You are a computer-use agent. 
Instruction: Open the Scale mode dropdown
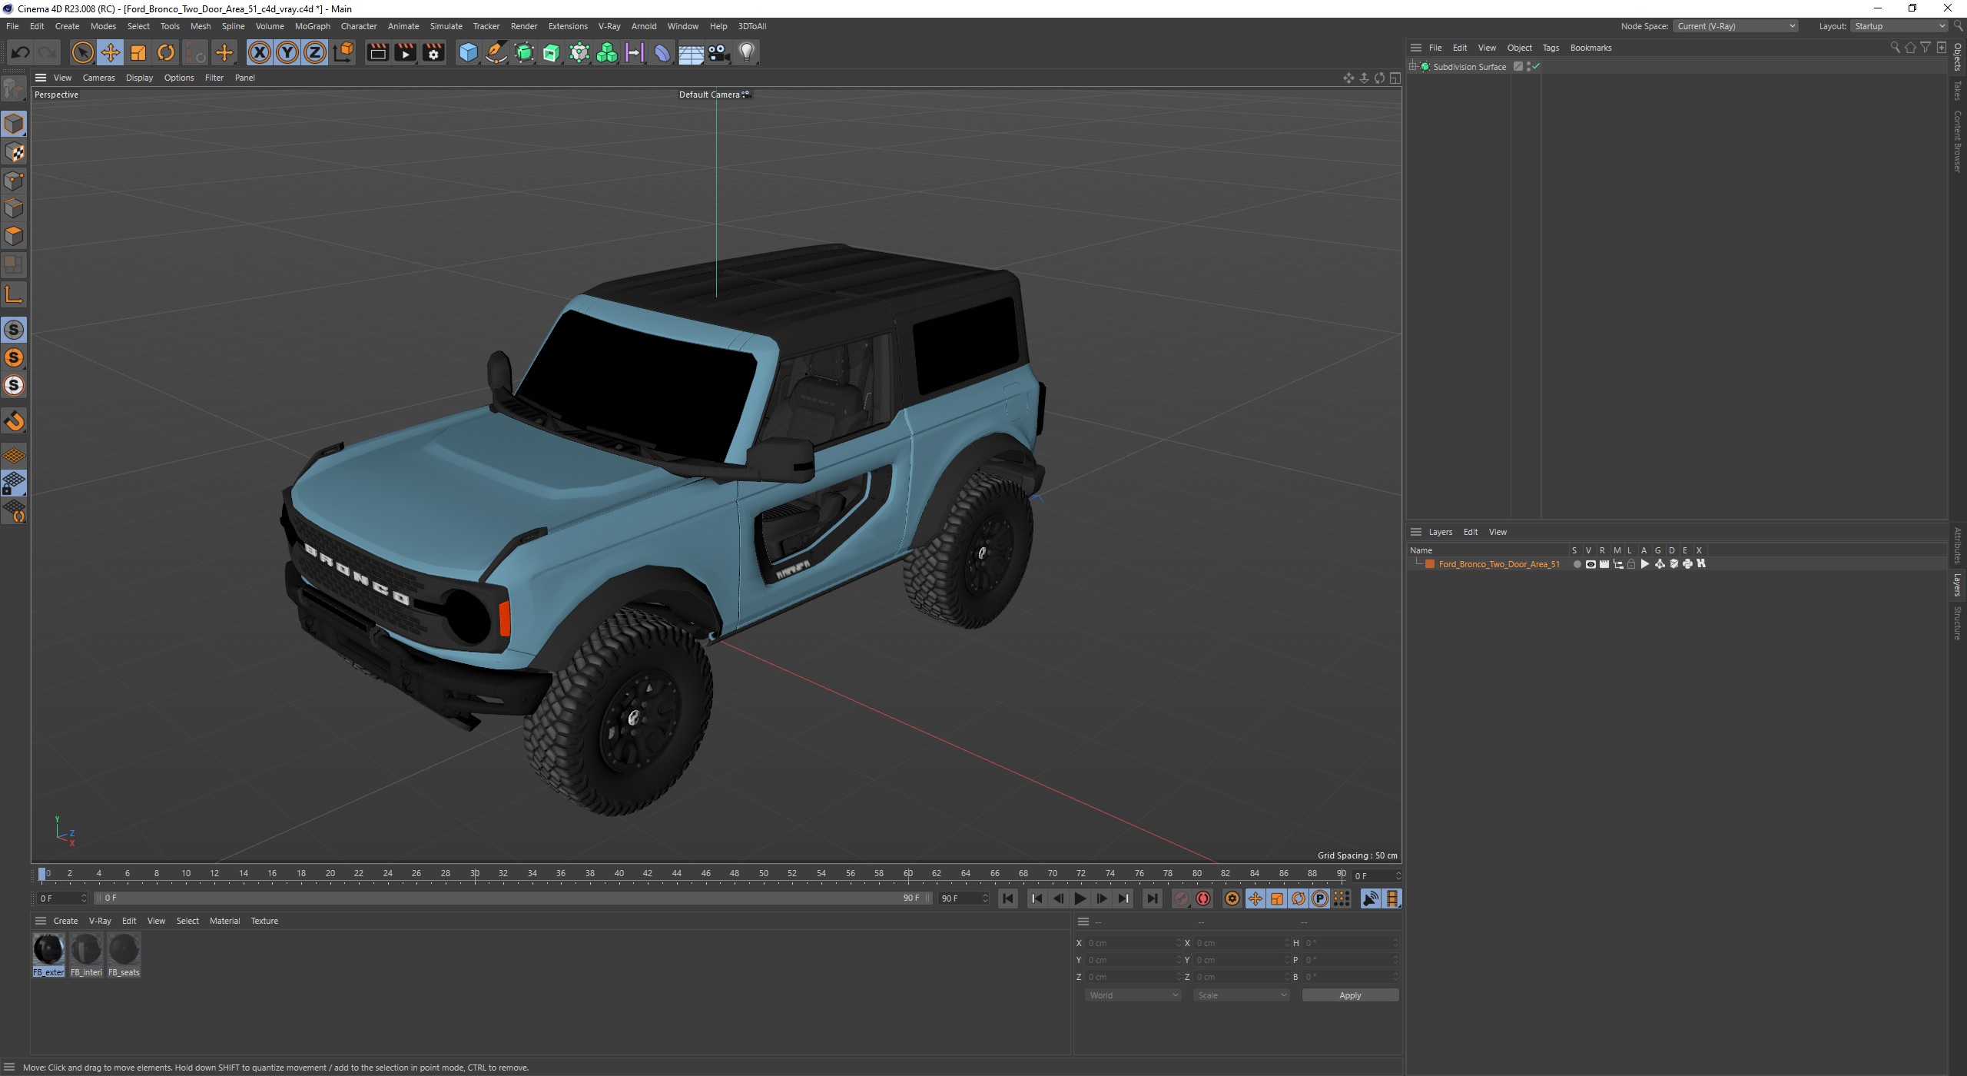point(1242,995)
